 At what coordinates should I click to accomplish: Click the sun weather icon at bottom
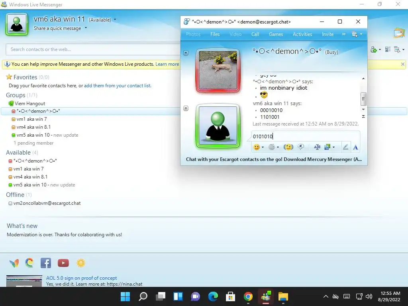(x=80, y=263)
